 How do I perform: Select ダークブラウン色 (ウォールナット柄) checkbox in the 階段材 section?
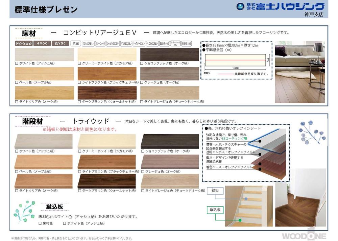point(79,191)
